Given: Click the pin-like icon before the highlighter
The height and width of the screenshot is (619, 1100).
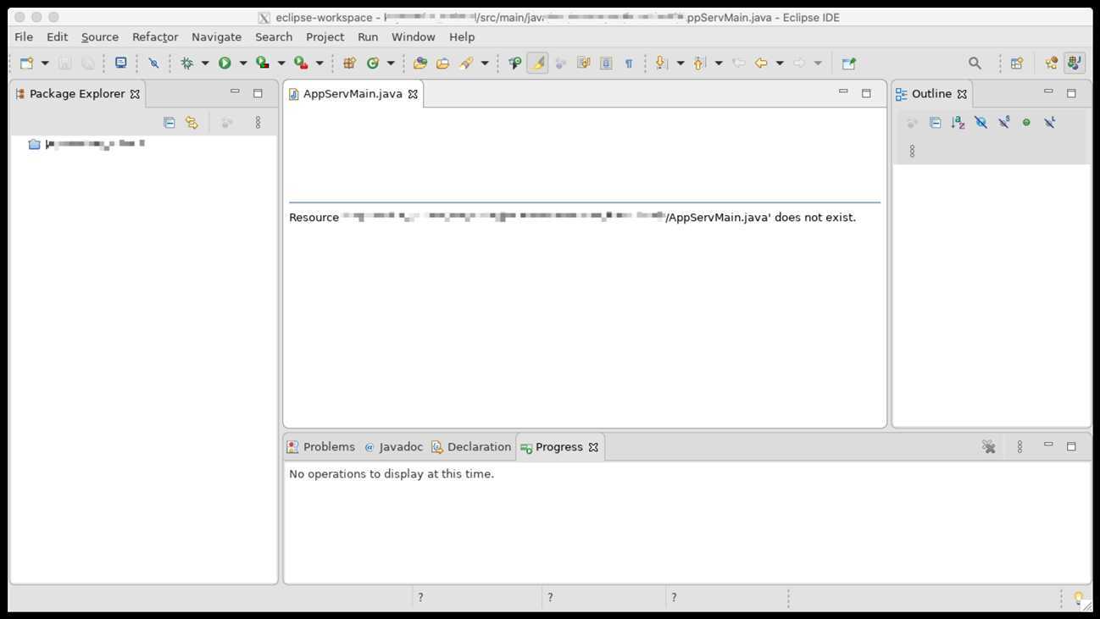Looking at the screenshot, I should click(514, 64).
